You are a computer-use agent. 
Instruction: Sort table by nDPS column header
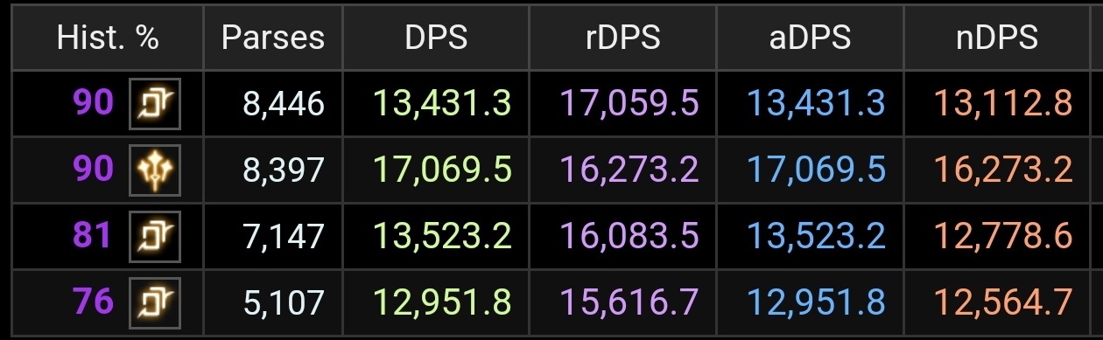(x=998, y=38)
